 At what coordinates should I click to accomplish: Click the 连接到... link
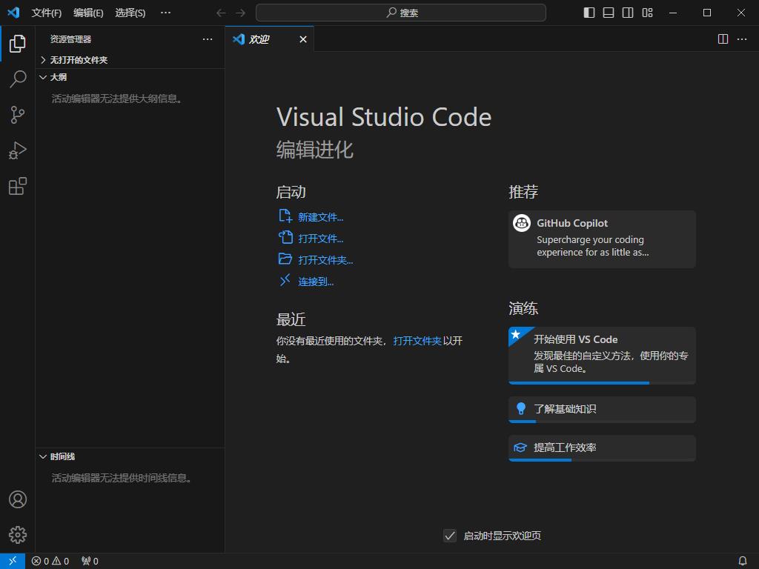(316, 282)
